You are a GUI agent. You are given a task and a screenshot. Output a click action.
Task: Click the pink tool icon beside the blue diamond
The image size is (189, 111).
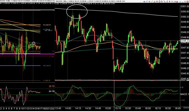pyautogui.click(x=147, y=2)
